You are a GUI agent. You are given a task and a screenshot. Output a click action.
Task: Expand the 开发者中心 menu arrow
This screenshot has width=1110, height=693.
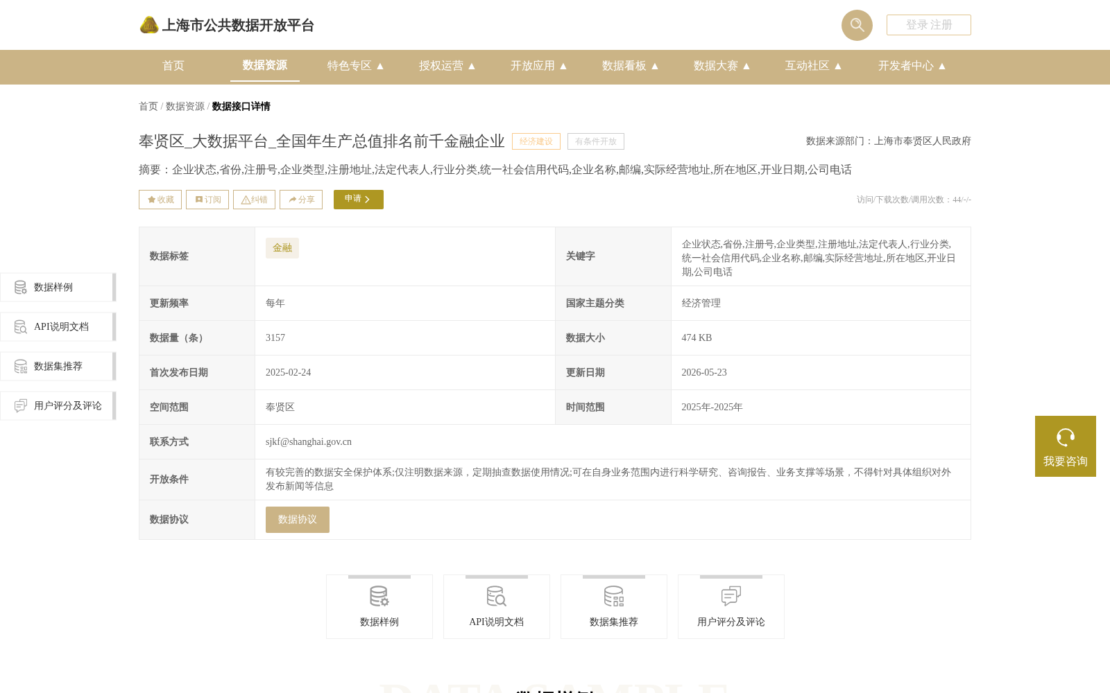[942, 66]
